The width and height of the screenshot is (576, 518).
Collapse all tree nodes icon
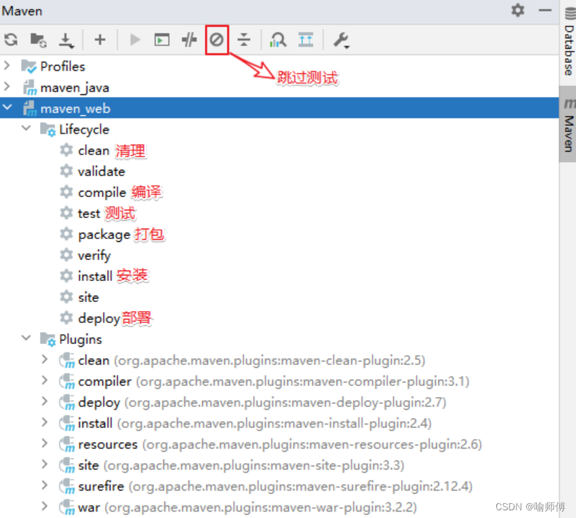click(x=244, y=40)
